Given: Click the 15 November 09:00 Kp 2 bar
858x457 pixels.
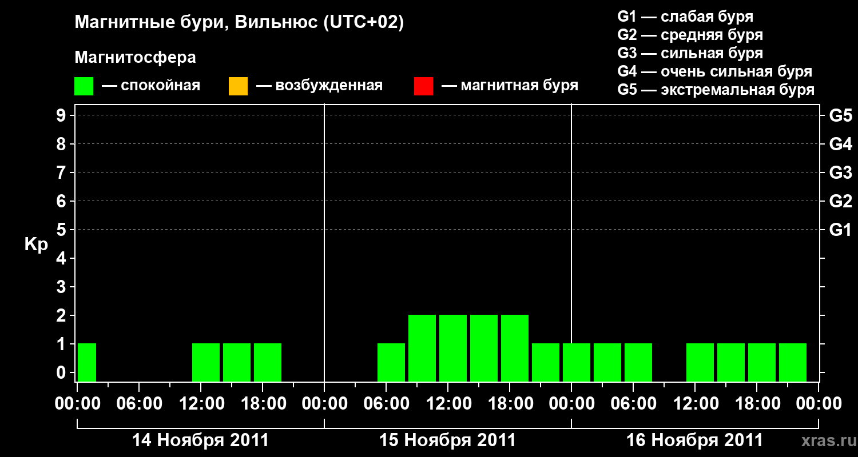Looking at the screenshot, I should click(x=422, y=348).
